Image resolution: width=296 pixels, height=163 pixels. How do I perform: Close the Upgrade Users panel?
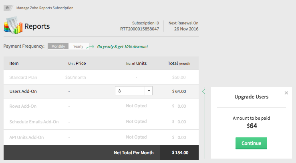pos(286,93)
